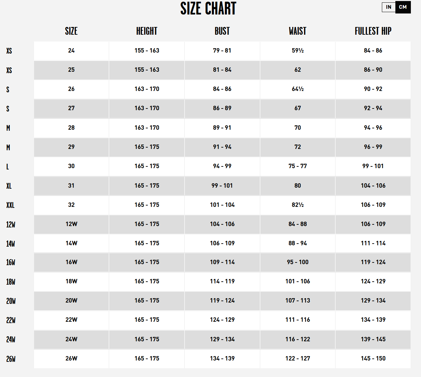Click the 95 - 100 waist cell
The image size is (421, 377).
tap(298, 262)
